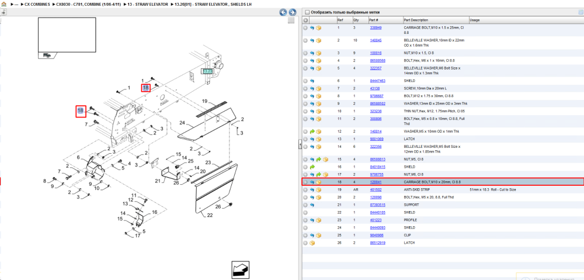Click callout 19 on the diagram
Screen dimensions: 584x280
(204, 101)
